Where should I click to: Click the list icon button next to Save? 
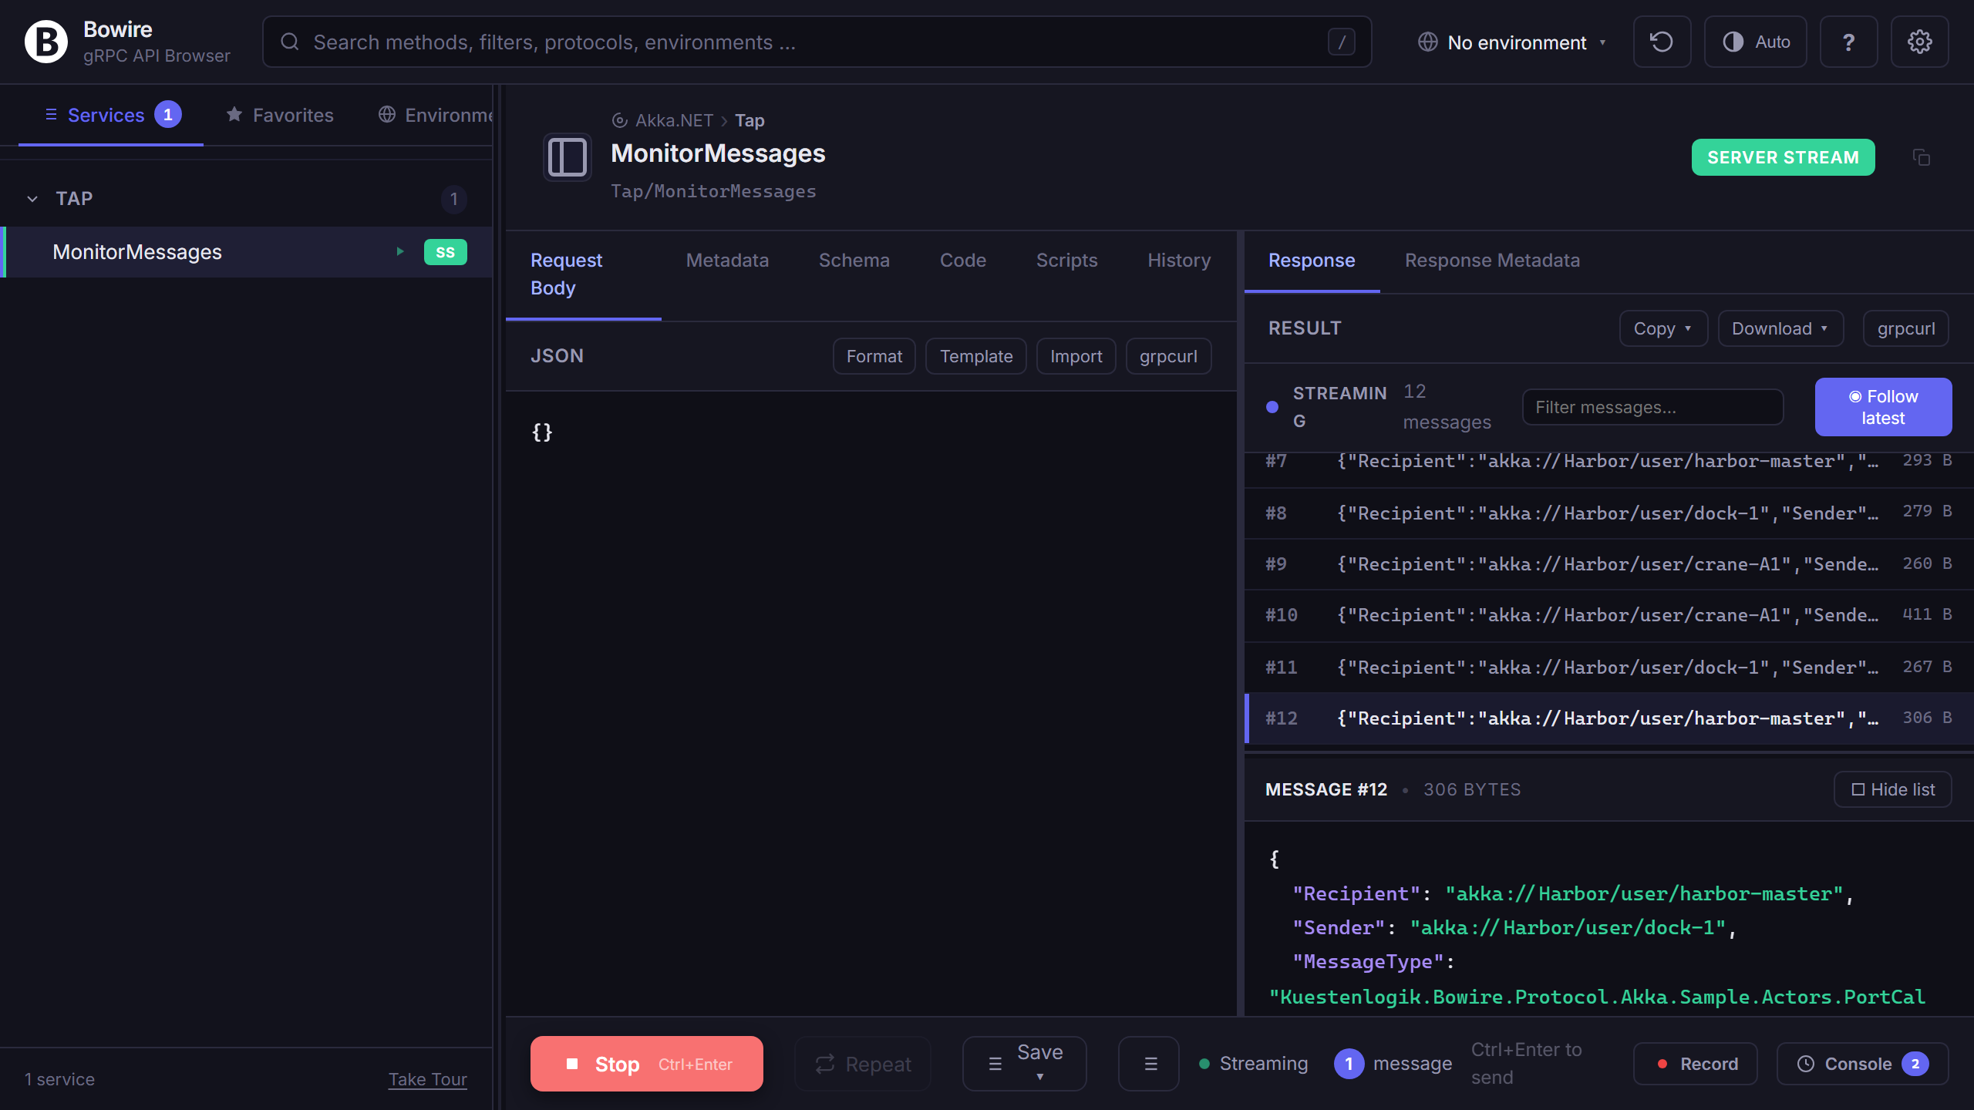coord(1149,1064)
